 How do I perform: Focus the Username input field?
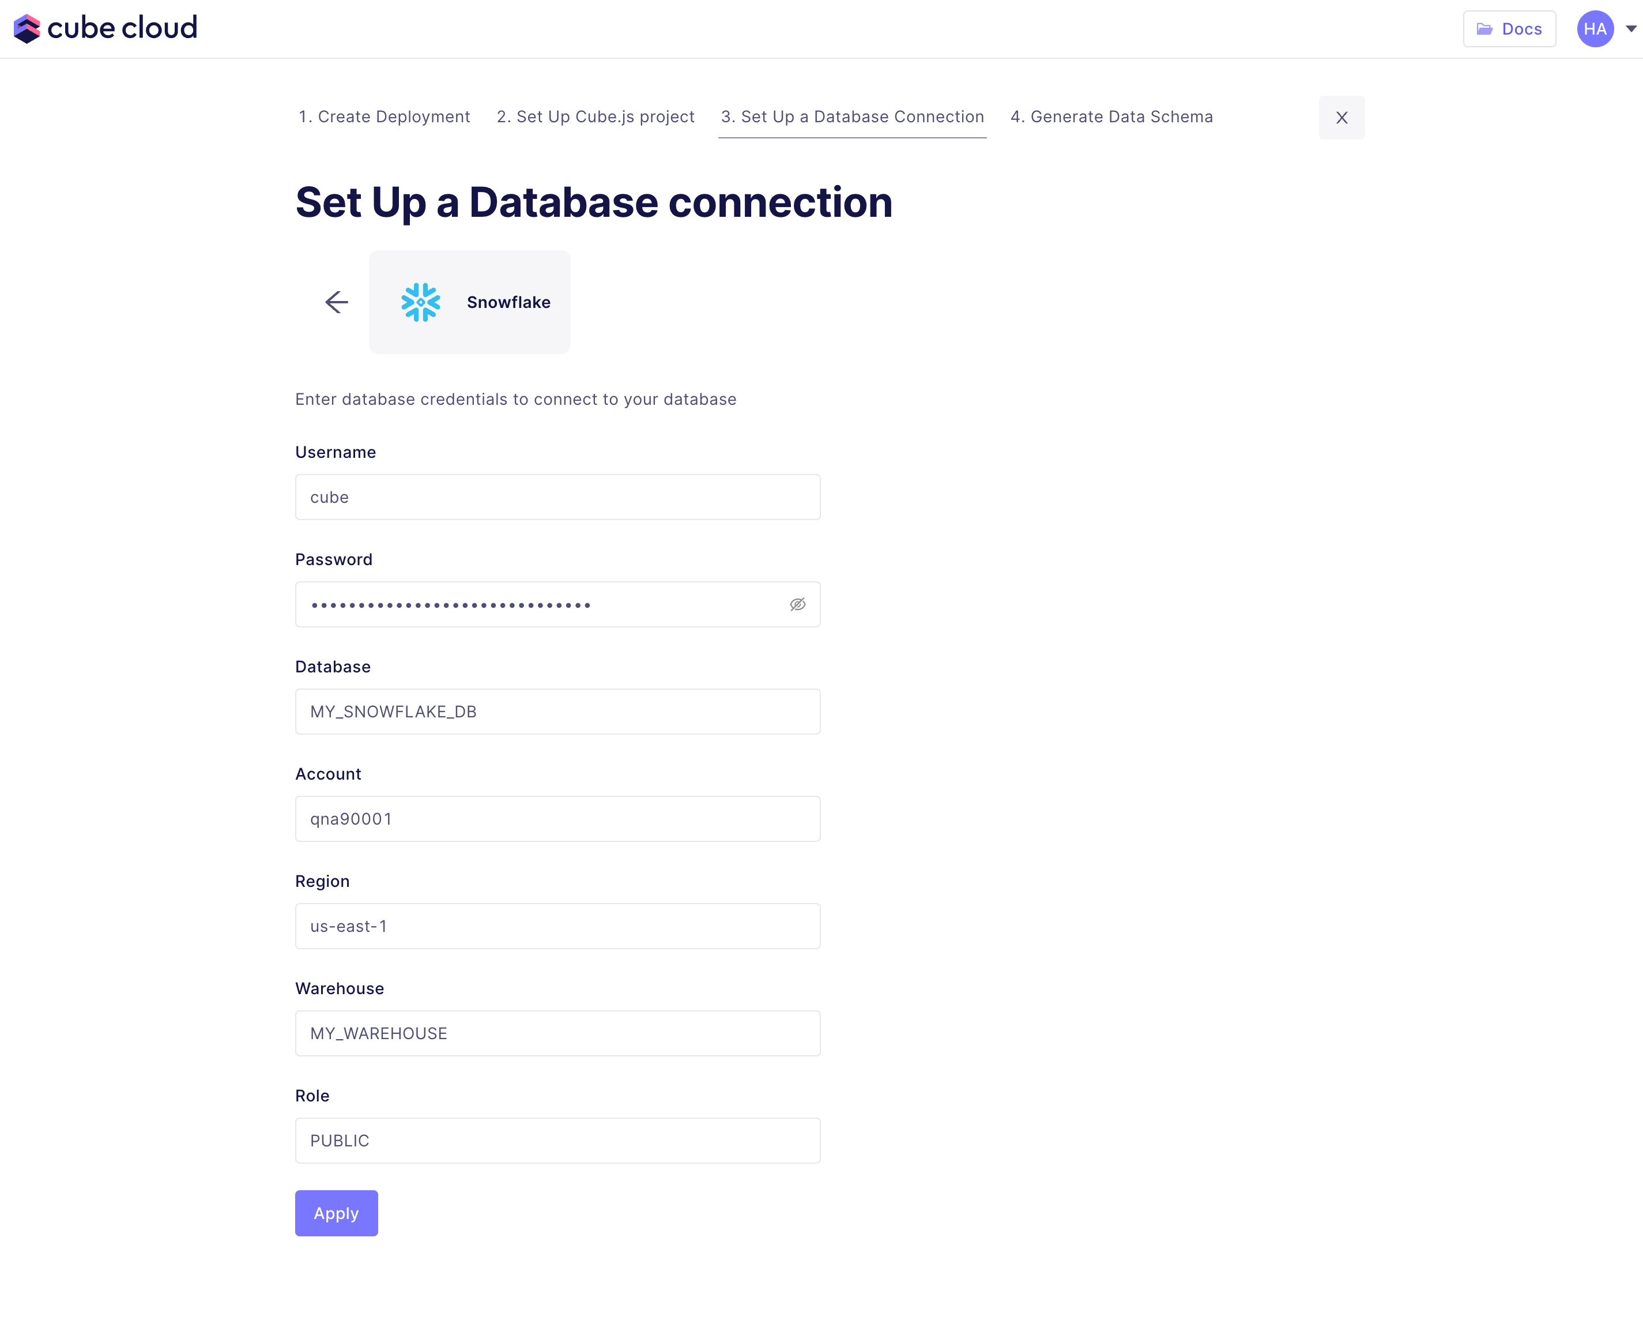(x=557, y=498)
